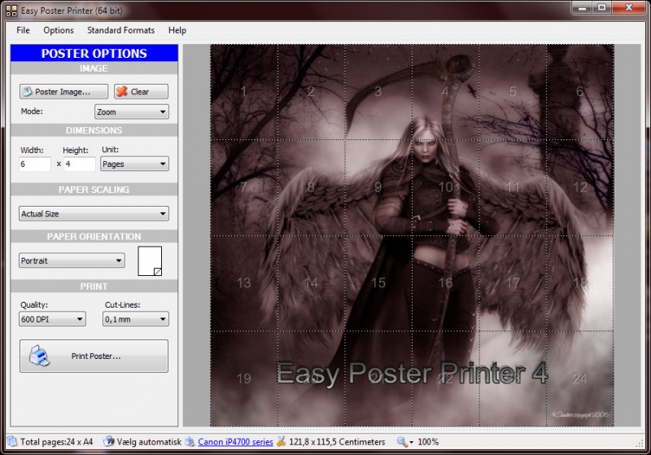The width and height of the screenshot is (651, 455).
Task: Click the Poster Image button's picture icon
Action: pyautogui.click(x=28, y=91)
